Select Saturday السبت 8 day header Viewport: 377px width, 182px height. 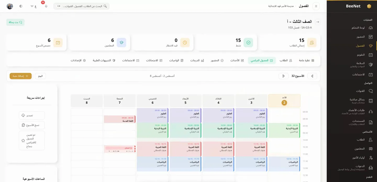click(x=87, y=101)
